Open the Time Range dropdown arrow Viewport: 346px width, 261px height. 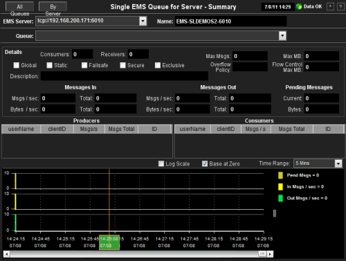[x=338, y=163]
